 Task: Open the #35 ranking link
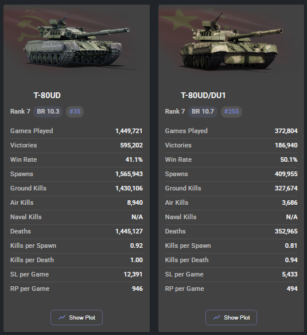point(75,111)
